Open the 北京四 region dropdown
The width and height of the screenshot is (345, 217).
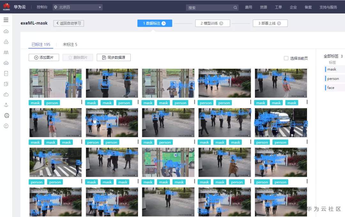pyautogui.click(x=78, y=7)
